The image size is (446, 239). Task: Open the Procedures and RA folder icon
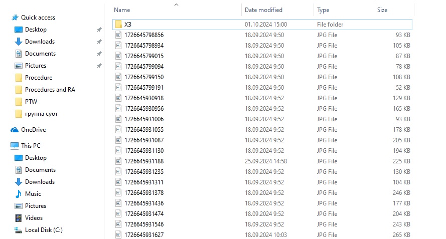click(x=19, y=90)
